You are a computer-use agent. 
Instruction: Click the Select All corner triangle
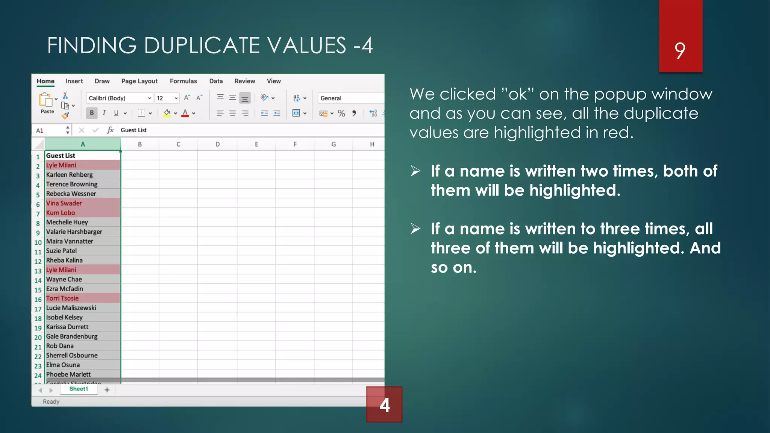pyautogui.click(x=38, y=144)
